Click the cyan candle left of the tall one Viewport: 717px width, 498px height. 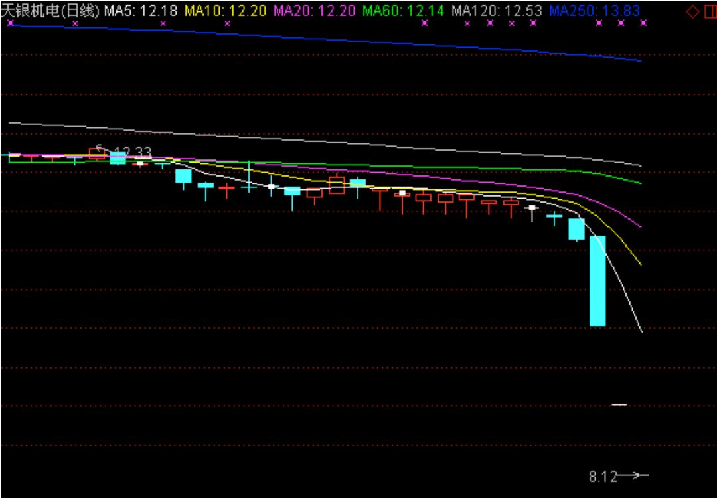click(576, 229)
